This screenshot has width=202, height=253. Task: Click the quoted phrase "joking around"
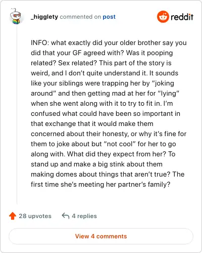(x=103, y=88)
